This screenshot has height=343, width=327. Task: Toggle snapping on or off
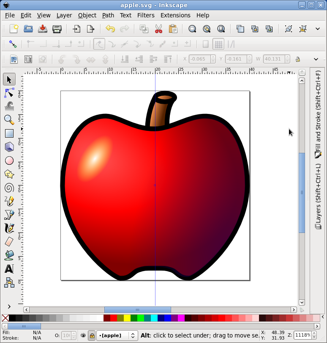pos(13,44)
